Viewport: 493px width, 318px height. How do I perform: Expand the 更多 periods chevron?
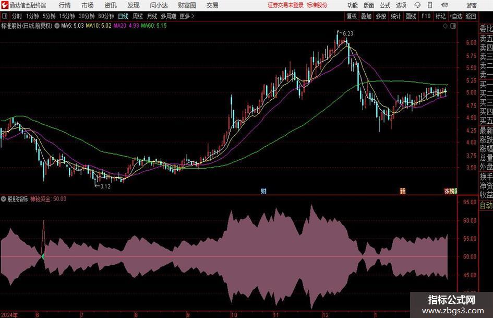point(193,16)
